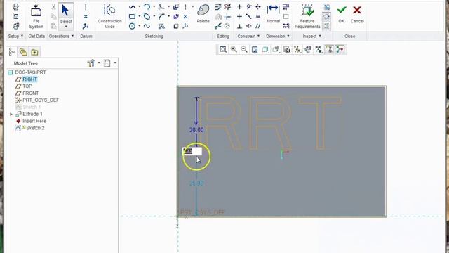Apply the Perpendicular constraint
Viewport: 449px width, 253px height.
coord(239,26)
